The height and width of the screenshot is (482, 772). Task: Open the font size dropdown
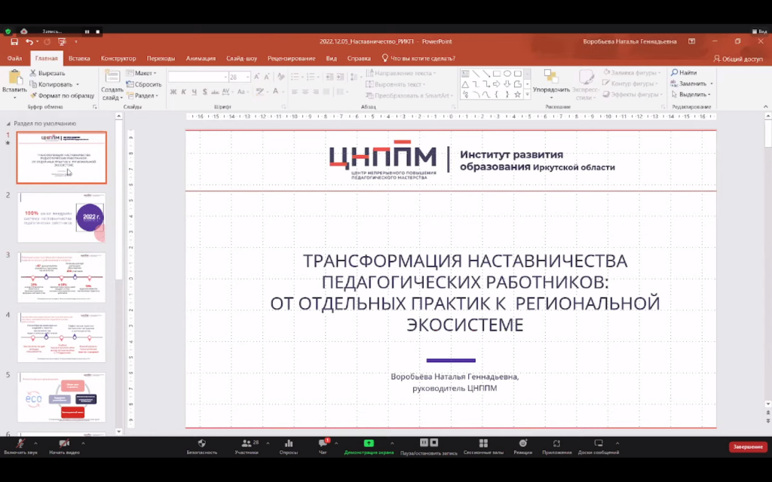[247, 78]
